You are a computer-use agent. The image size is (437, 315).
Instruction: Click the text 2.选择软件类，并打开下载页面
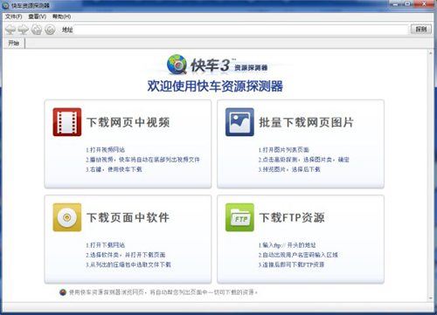126,255
